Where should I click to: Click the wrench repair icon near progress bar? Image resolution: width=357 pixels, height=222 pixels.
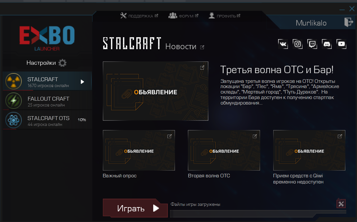pyautogui.click(x=341, y=204)
